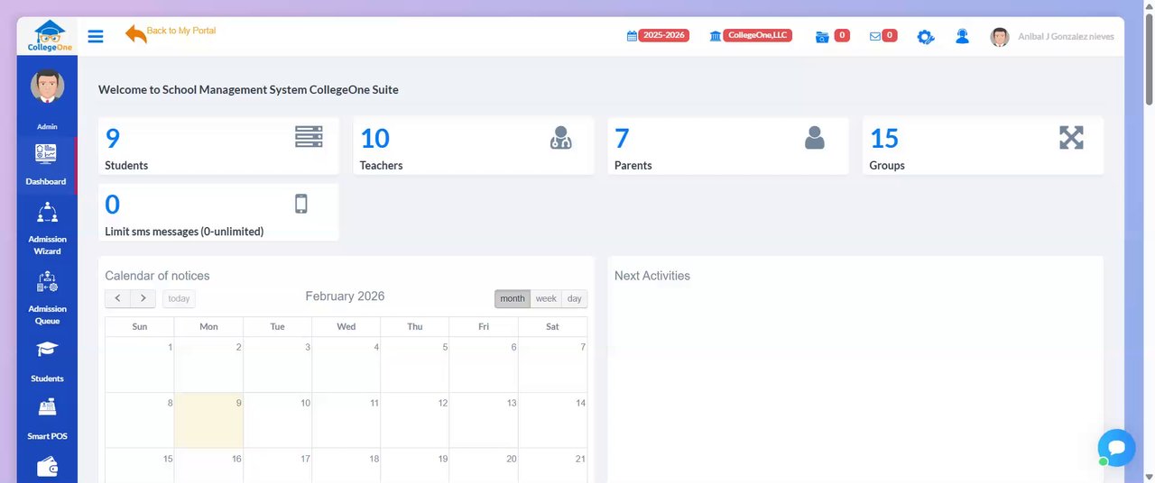Switch calendar to month view
The width and height of the screenshot is (1155, 483).
513,298
